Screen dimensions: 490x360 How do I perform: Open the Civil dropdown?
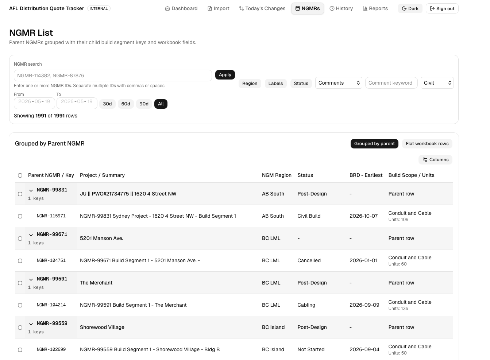pos(437,83)
